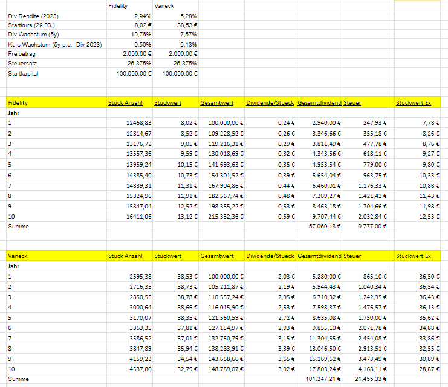The width and height of the screenshot is (448, 387).
Task: Click Dividende/Stueck header in Fidelity table
Action: coord(270,103)
